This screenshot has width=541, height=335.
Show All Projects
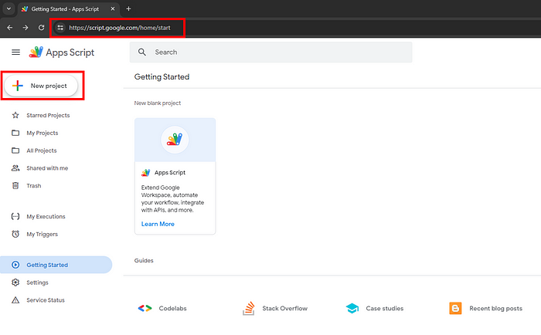(x=42, y=151)
